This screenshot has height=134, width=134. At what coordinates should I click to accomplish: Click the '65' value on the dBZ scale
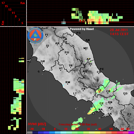pyautogui.click(x=128, y=129)
